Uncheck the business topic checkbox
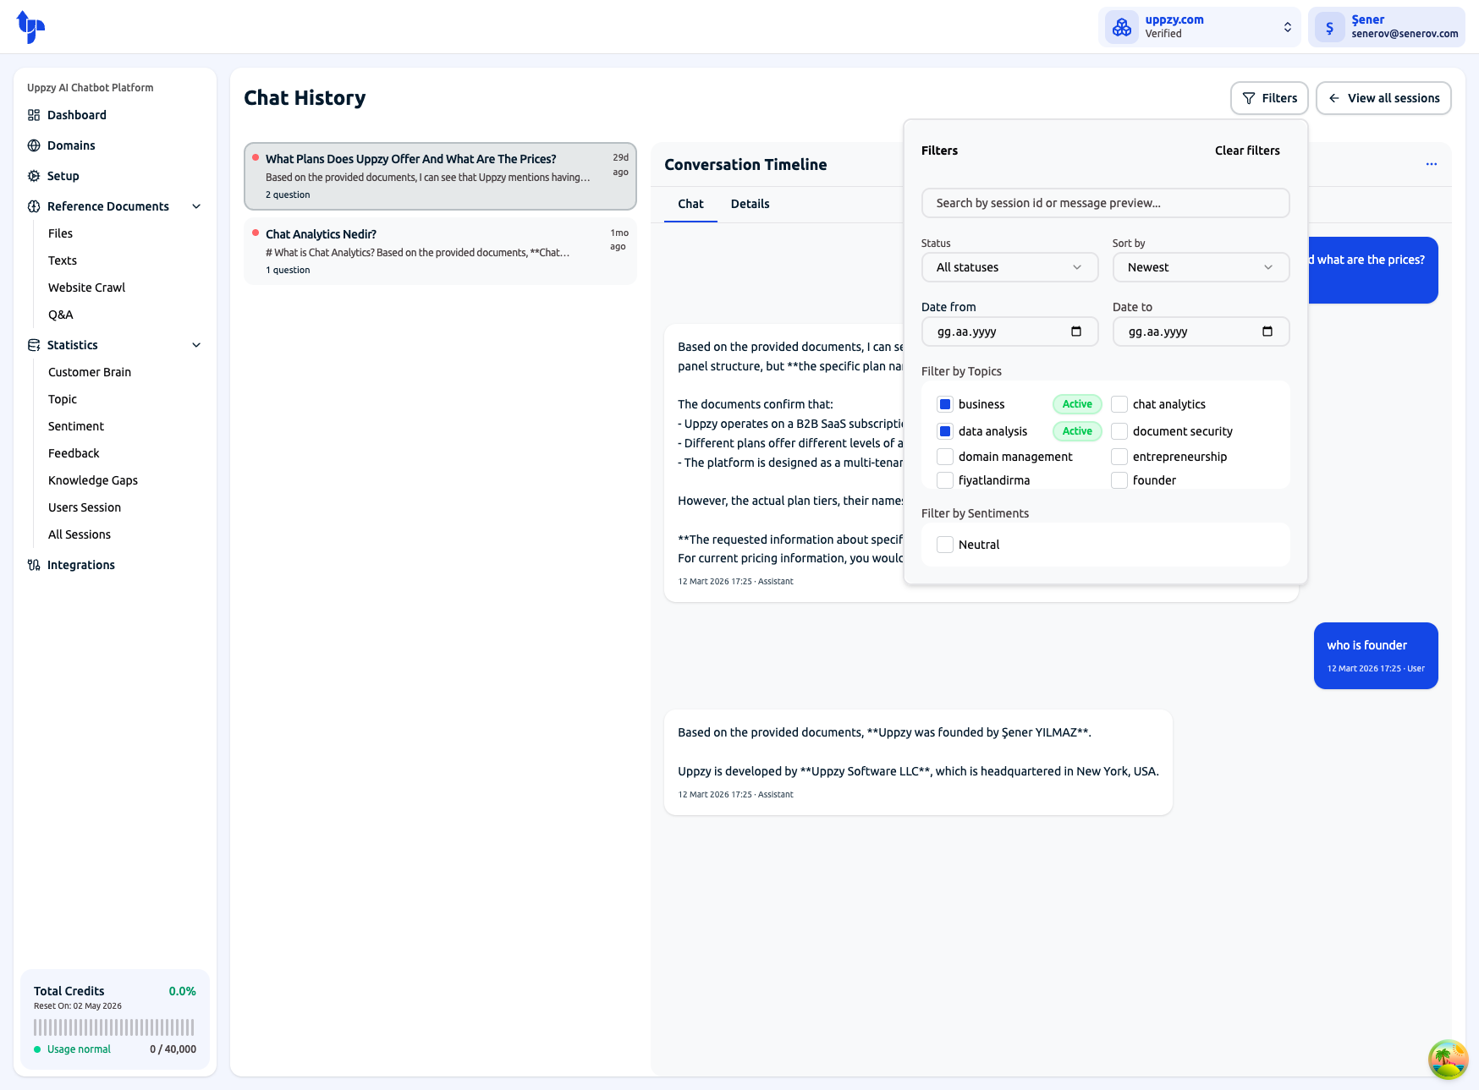 coord(945,404)
